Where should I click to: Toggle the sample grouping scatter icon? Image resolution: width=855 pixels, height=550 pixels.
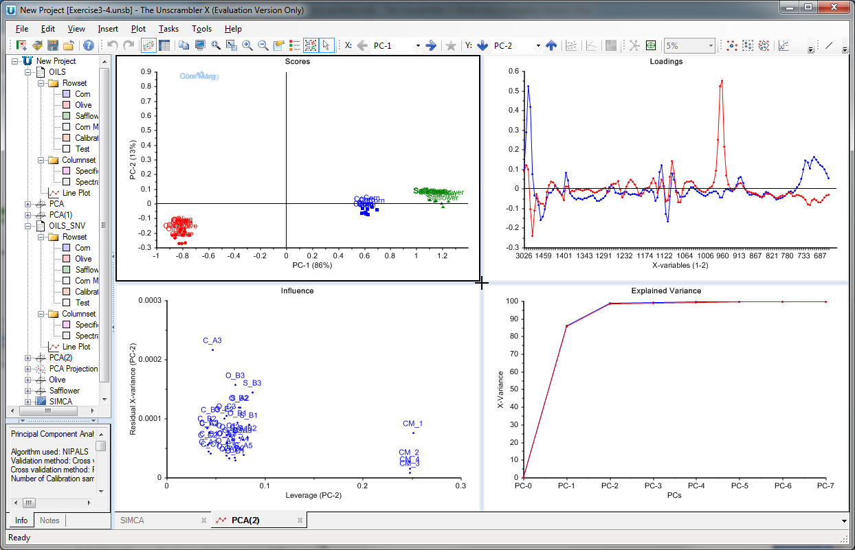(x=311, y=45)
